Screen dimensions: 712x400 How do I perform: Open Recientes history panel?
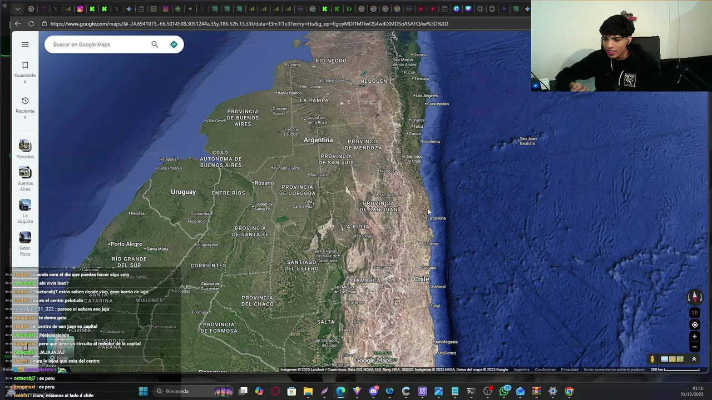tap(25, 108)
